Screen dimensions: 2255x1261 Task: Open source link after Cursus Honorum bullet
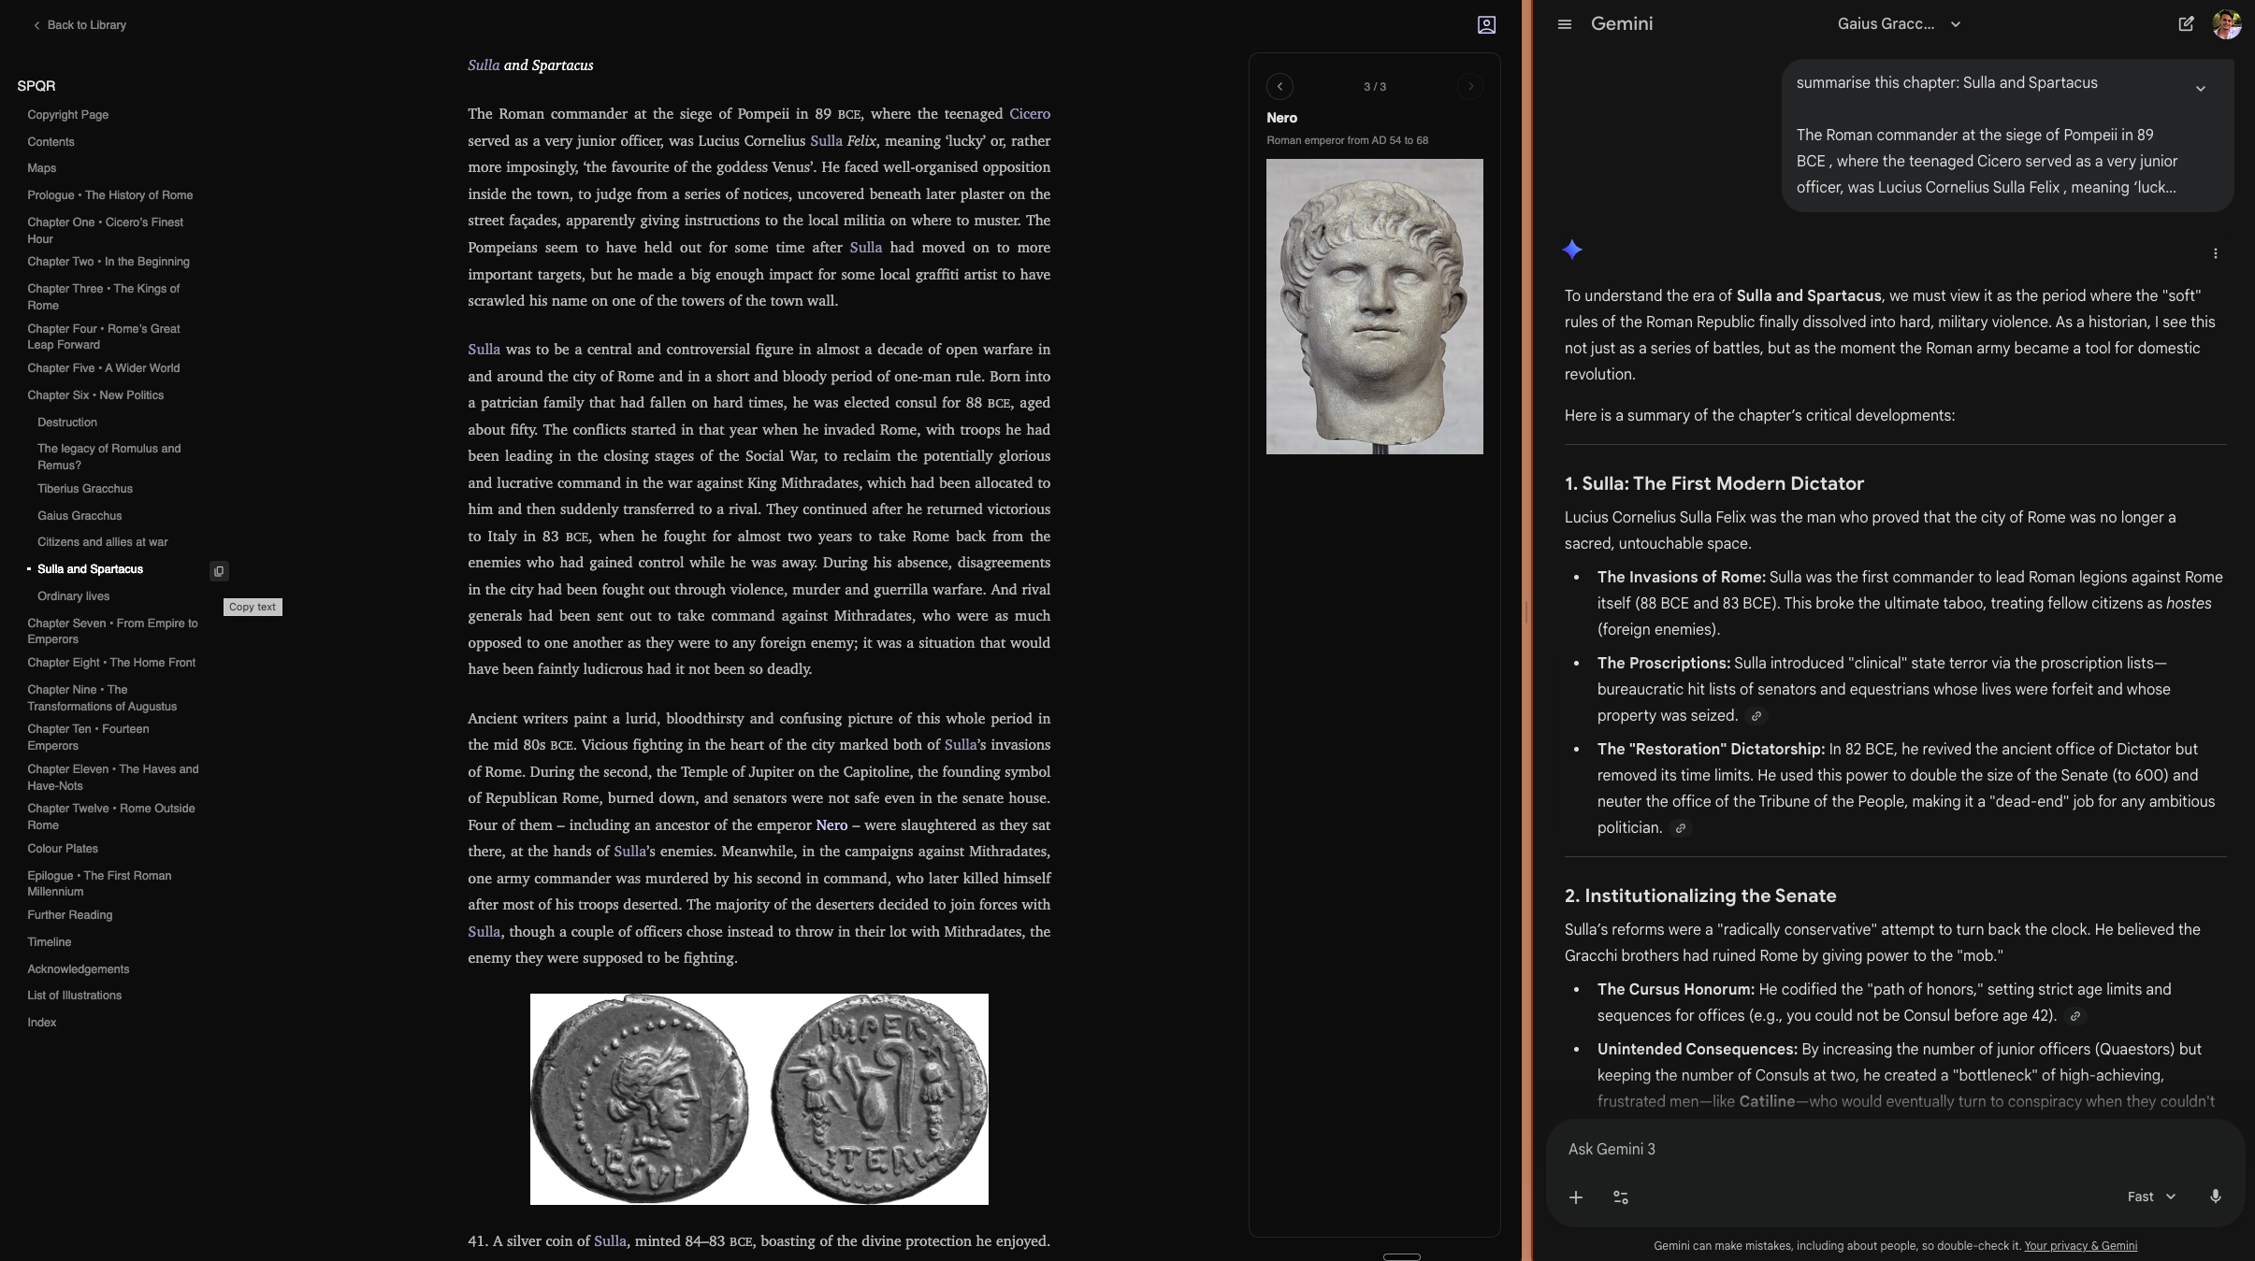(2074, 1017)
